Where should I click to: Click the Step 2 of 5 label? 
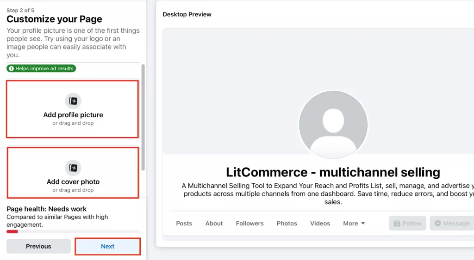coord(20,10)
